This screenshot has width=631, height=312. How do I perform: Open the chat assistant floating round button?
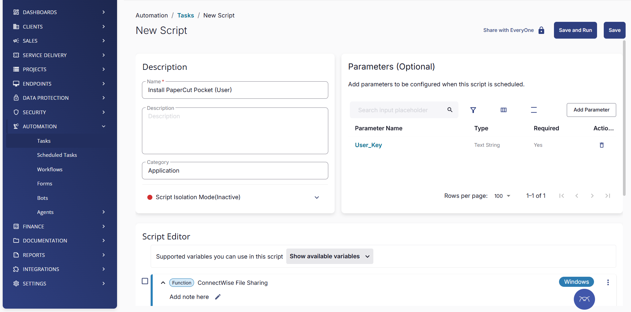coord(584,299)
